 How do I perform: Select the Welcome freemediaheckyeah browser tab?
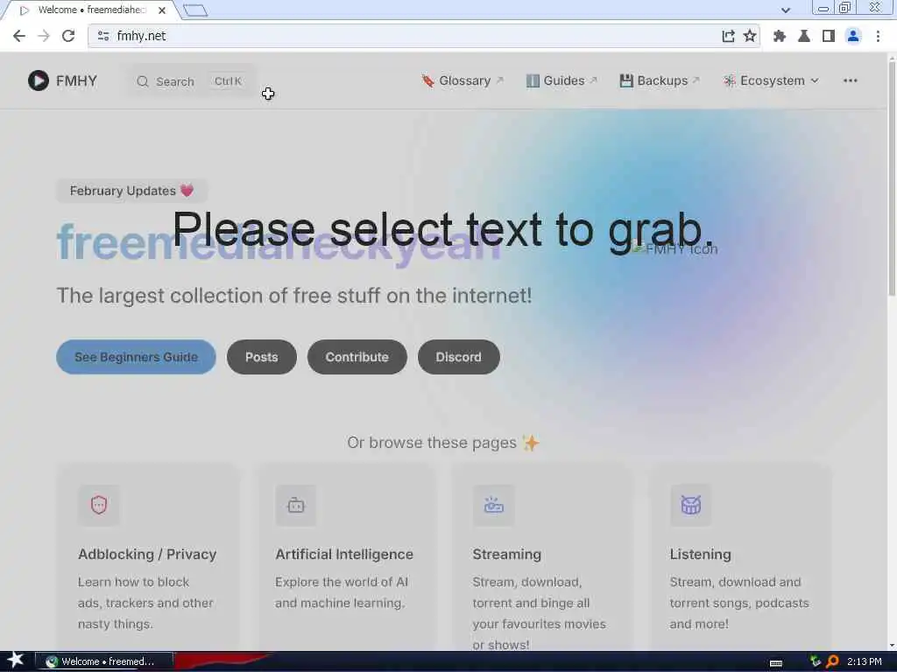pyautogui.click(x=91, y=10)
